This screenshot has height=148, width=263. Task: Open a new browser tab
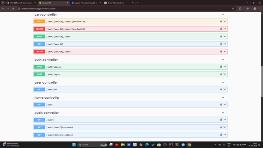pyautogui.click(x=138, y=3)
